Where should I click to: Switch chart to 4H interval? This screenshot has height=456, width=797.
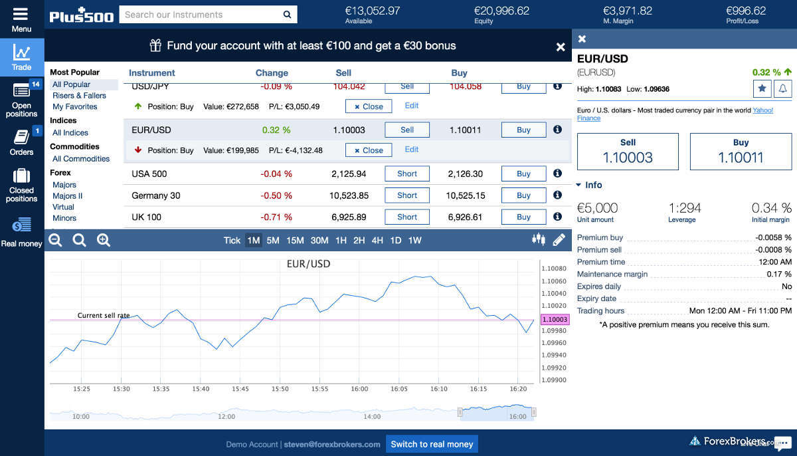377,241
